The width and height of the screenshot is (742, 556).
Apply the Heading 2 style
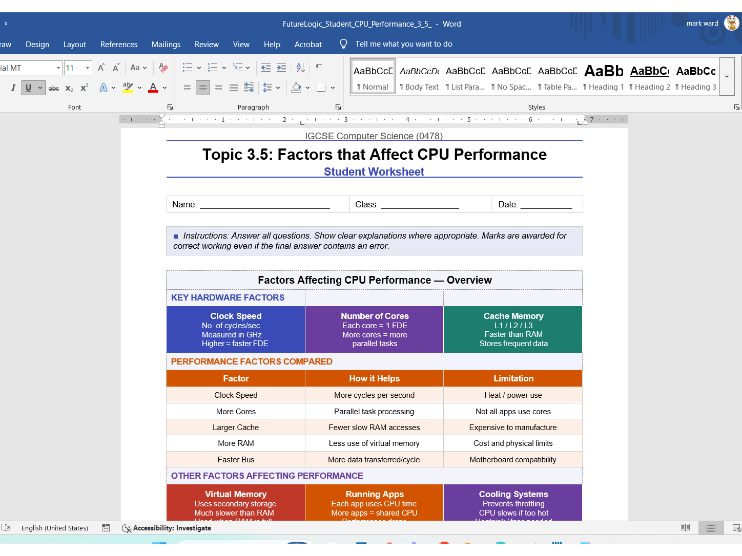click(650, 77)
